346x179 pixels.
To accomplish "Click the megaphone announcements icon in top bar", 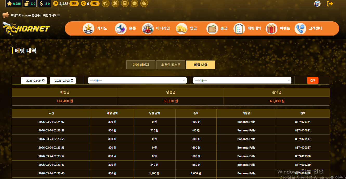I will click(x=105, y=4).
